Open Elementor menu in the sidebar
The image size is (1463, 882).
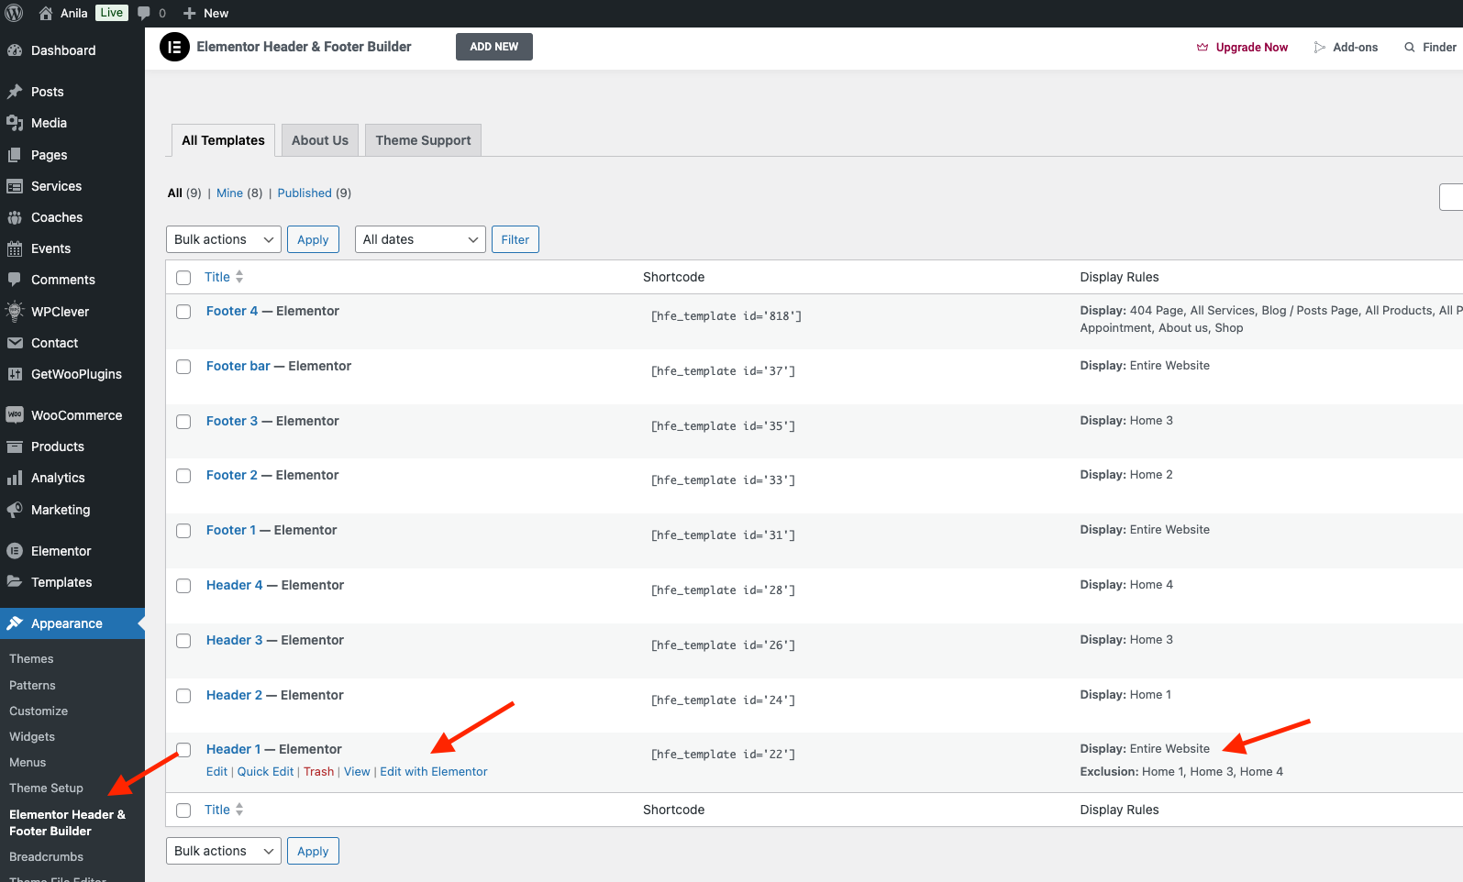[x=61, y=551]
